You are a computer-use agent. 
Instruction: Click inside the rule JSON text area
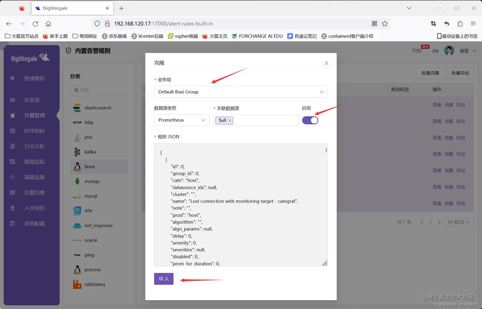point(241,205)
